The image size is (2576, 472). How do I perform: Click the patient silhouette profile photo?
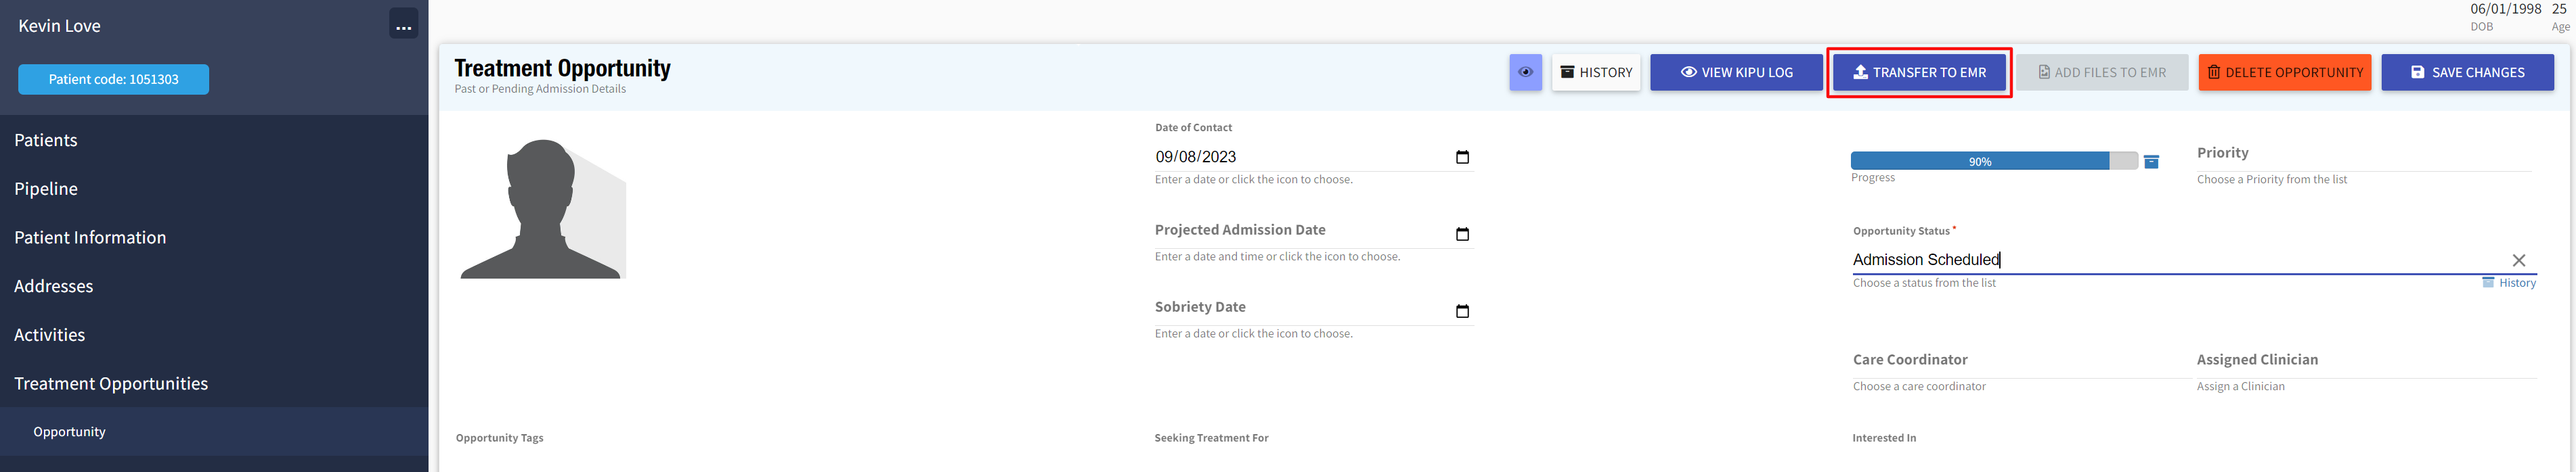pyautogui.click(x=543, y=208)
